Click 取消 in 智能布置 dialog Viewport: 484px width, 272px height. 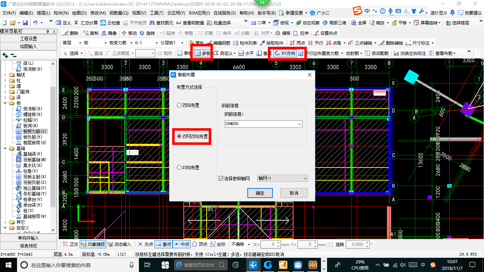point(294,193)
